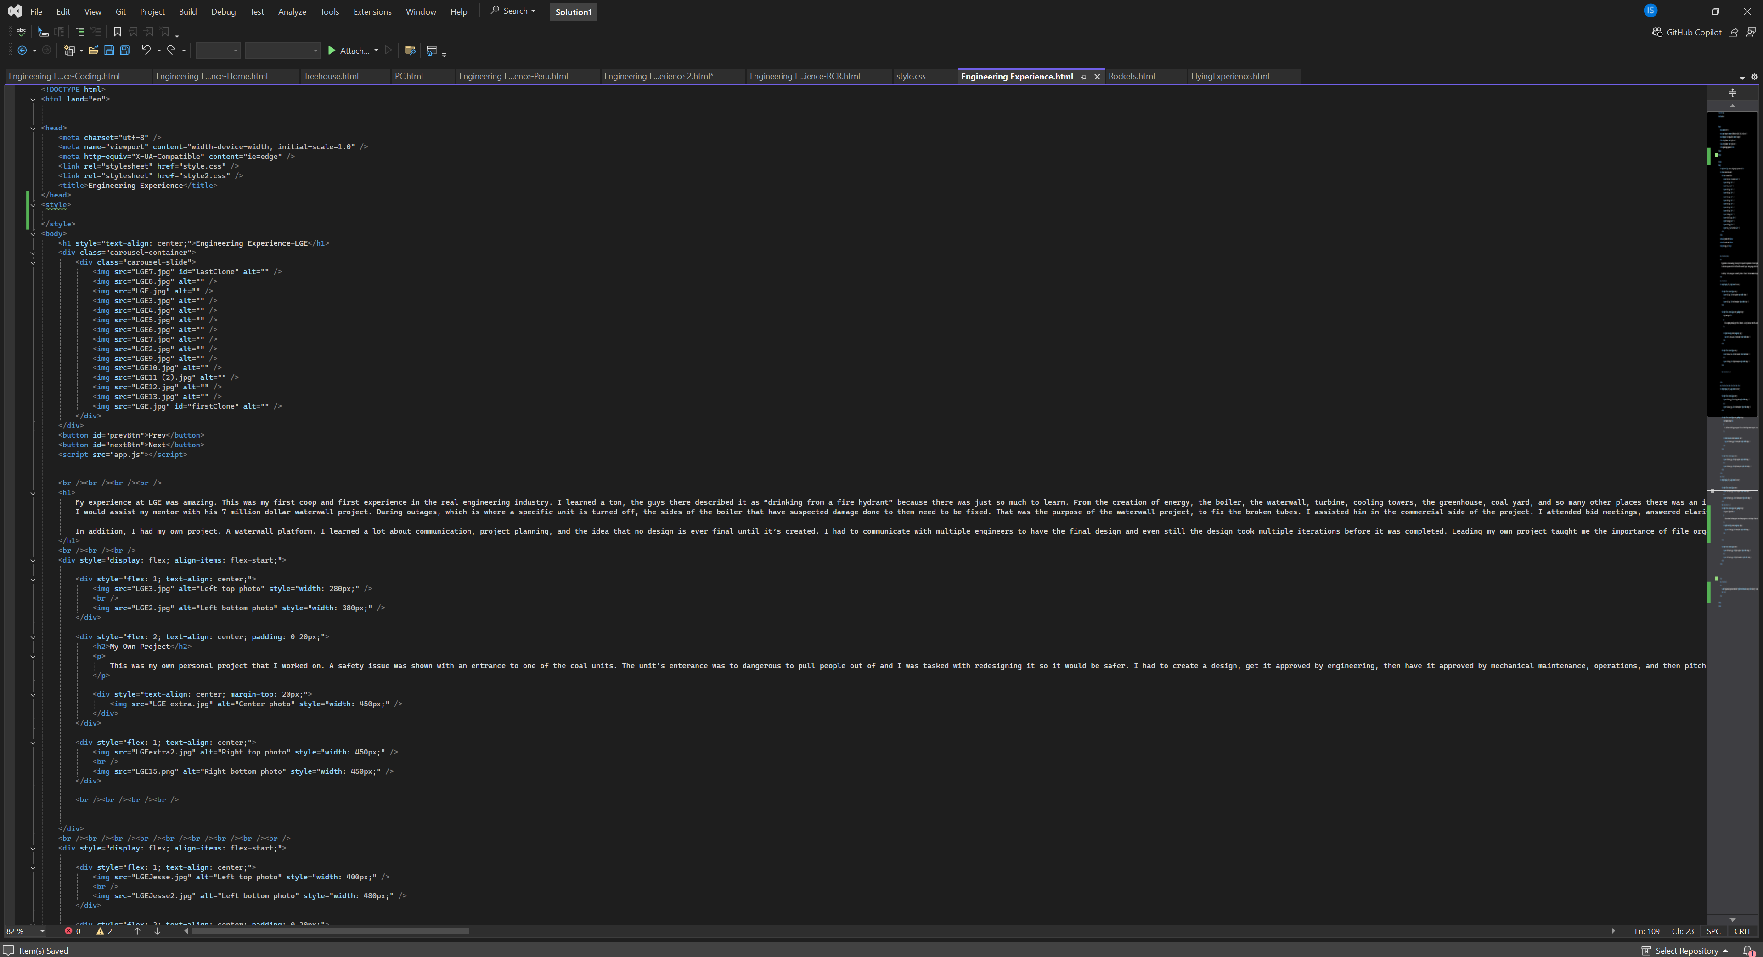Click the output message icon in the status bar

tap(9, 950)
